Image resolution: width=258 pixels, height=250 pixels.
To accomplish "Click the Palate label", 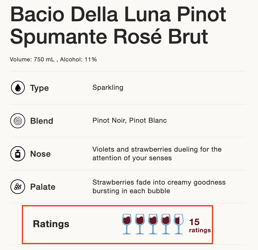I will (43, 187).
